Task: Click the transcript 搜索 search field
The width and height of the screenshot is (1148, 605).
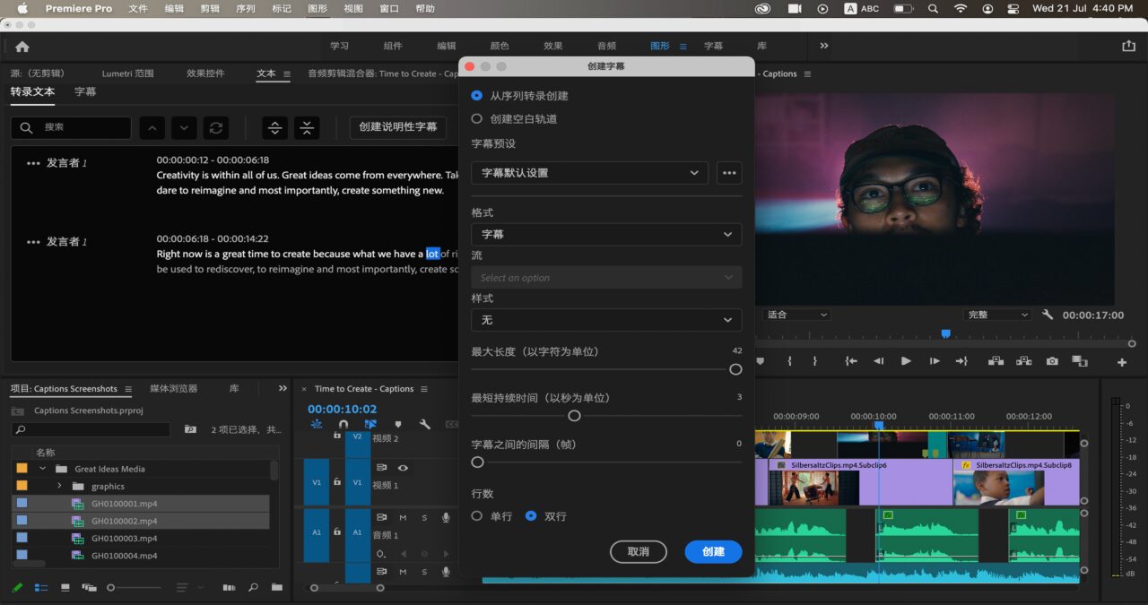Action: tap(81, 127)
